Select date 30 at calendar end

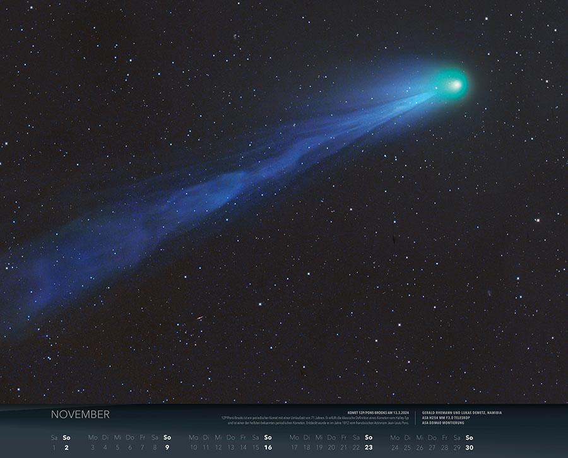(x=469, y=447)
